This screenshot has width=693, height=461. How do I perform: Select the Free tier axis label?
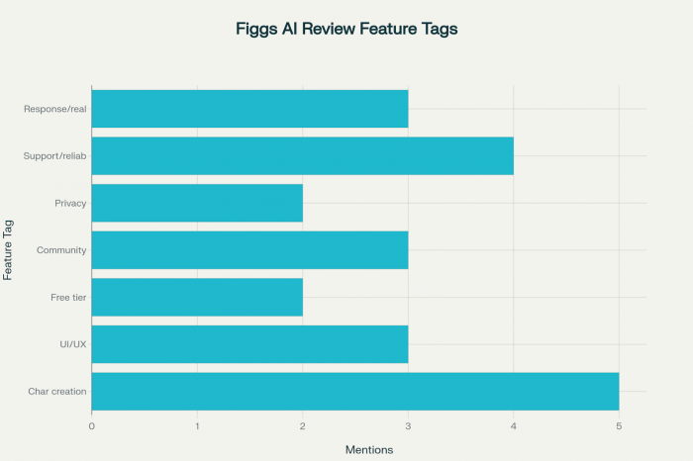pos(68,297)
